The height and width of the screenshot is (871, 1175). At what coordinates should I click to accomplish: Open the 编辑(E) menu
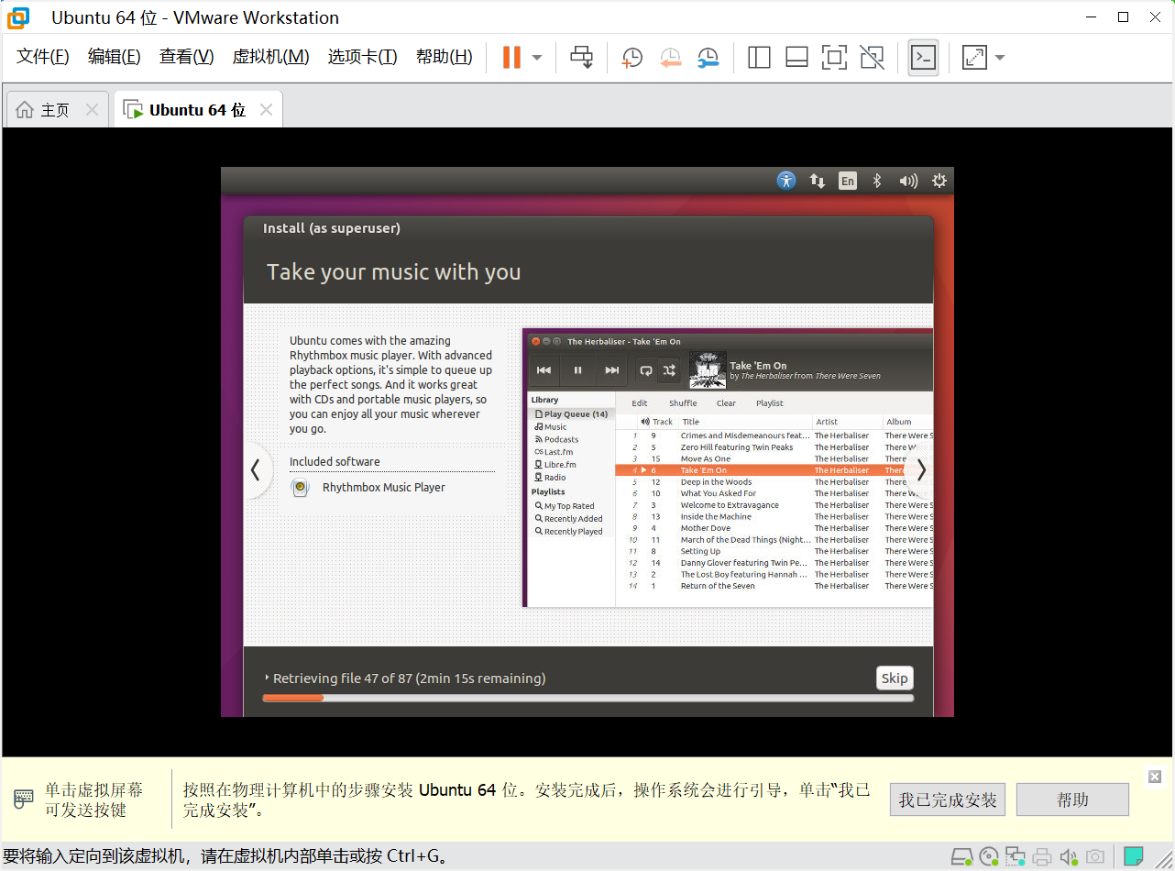pos(114,57)
